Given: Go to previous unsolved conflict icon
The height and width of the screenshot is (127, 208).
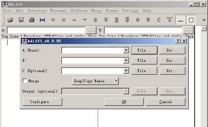Looking at the screenshot, I should pos(117,20).
